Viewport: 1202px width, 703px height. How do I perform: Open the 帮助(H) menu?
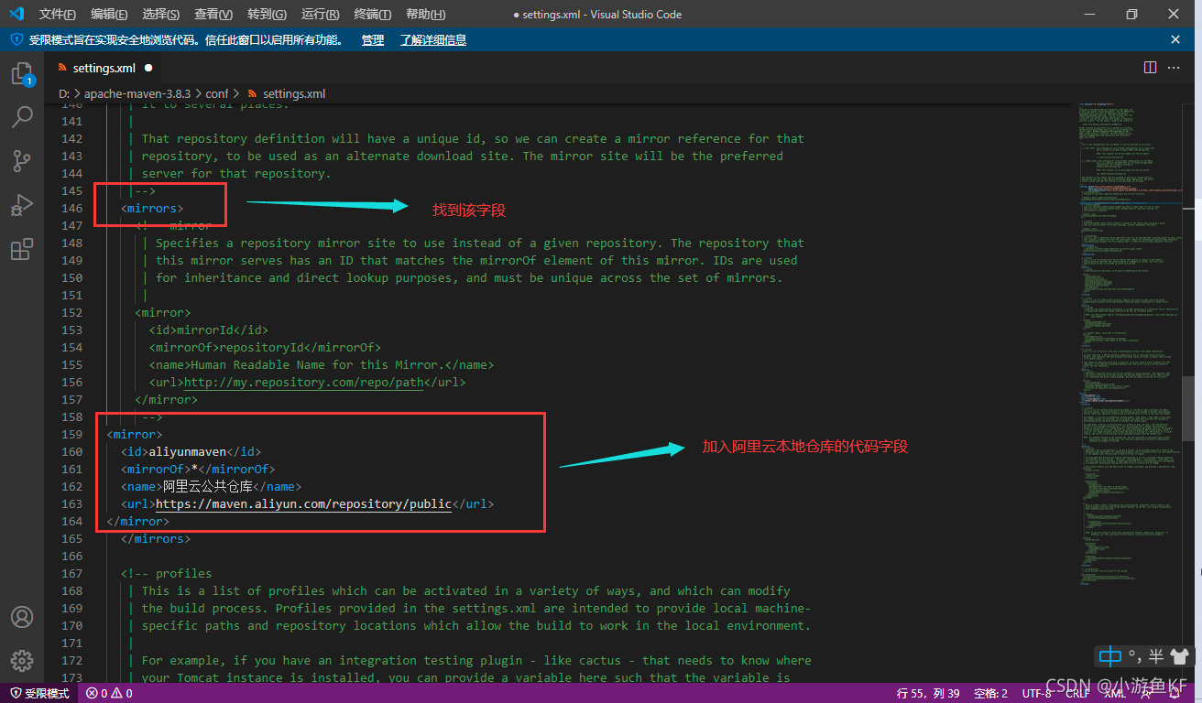point(425,14)
